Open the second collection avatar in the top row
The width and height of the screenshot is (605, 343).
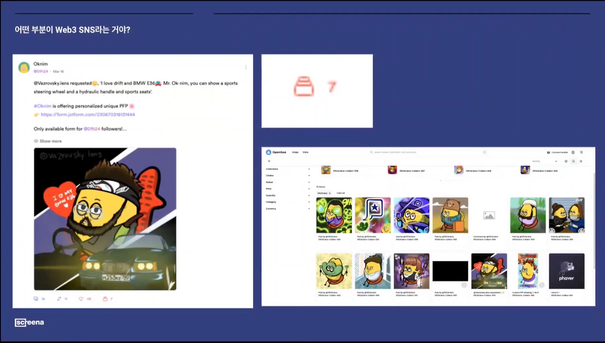coord(392,170)
